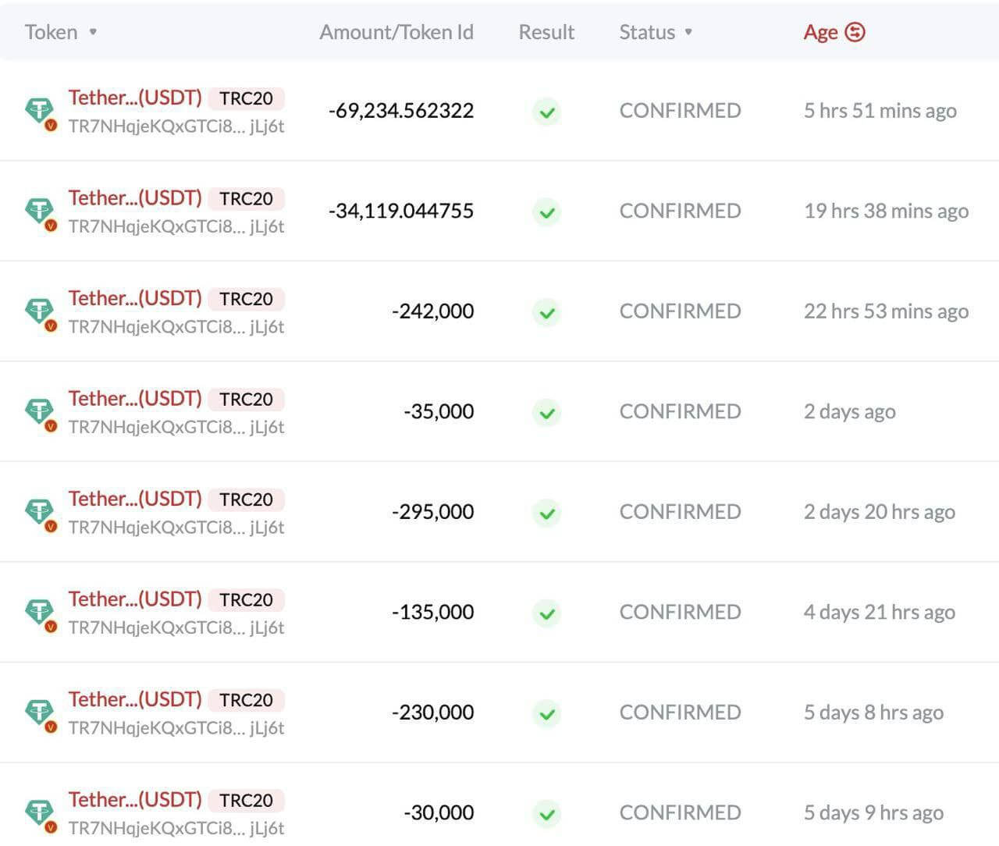The height and width of the screenshot is (846, 999).
Task: Open the Token column filter dropdown
Action: click(x=93, y=32)
